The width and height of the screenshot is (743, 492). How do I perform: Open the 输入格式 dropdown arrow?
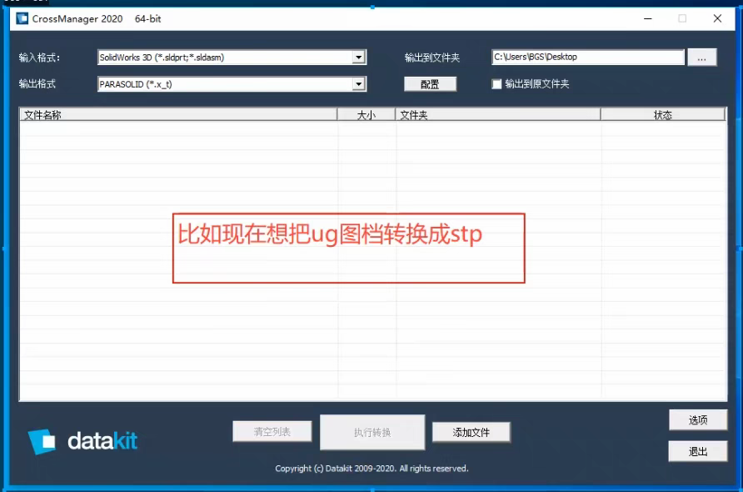tap(359, 58)
